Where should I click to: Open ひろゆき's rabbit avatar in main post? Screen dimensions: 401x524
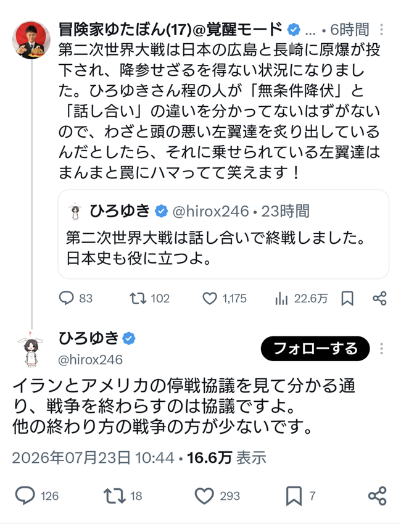coord(30,349)
